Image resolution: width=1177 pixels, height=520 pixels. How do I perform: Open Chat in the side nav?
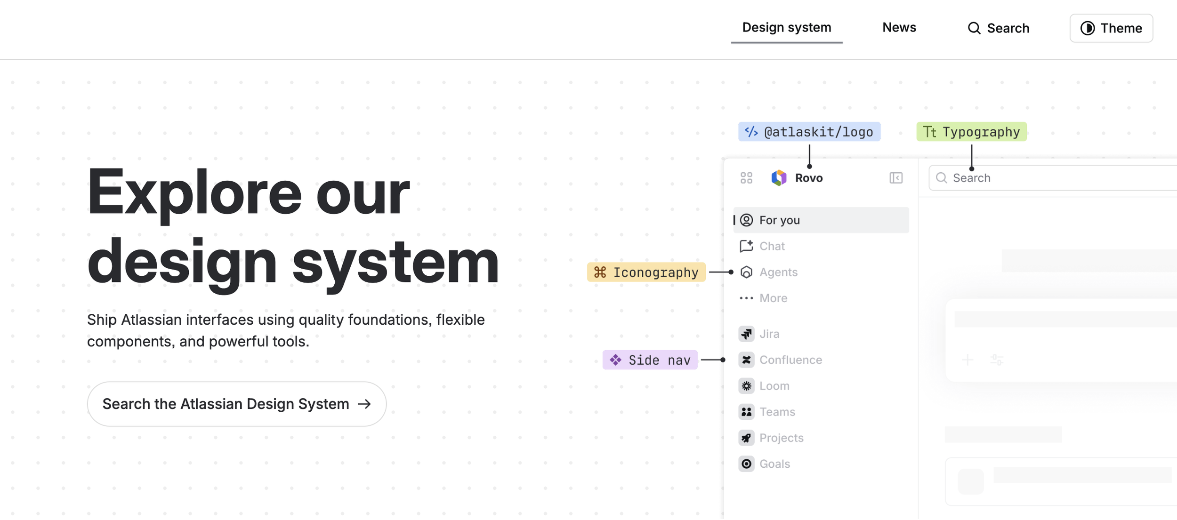821,246
